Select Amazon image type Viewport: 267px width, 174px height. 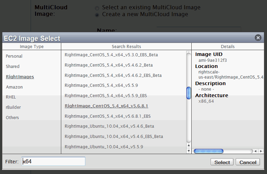click(x=14, y=87)
